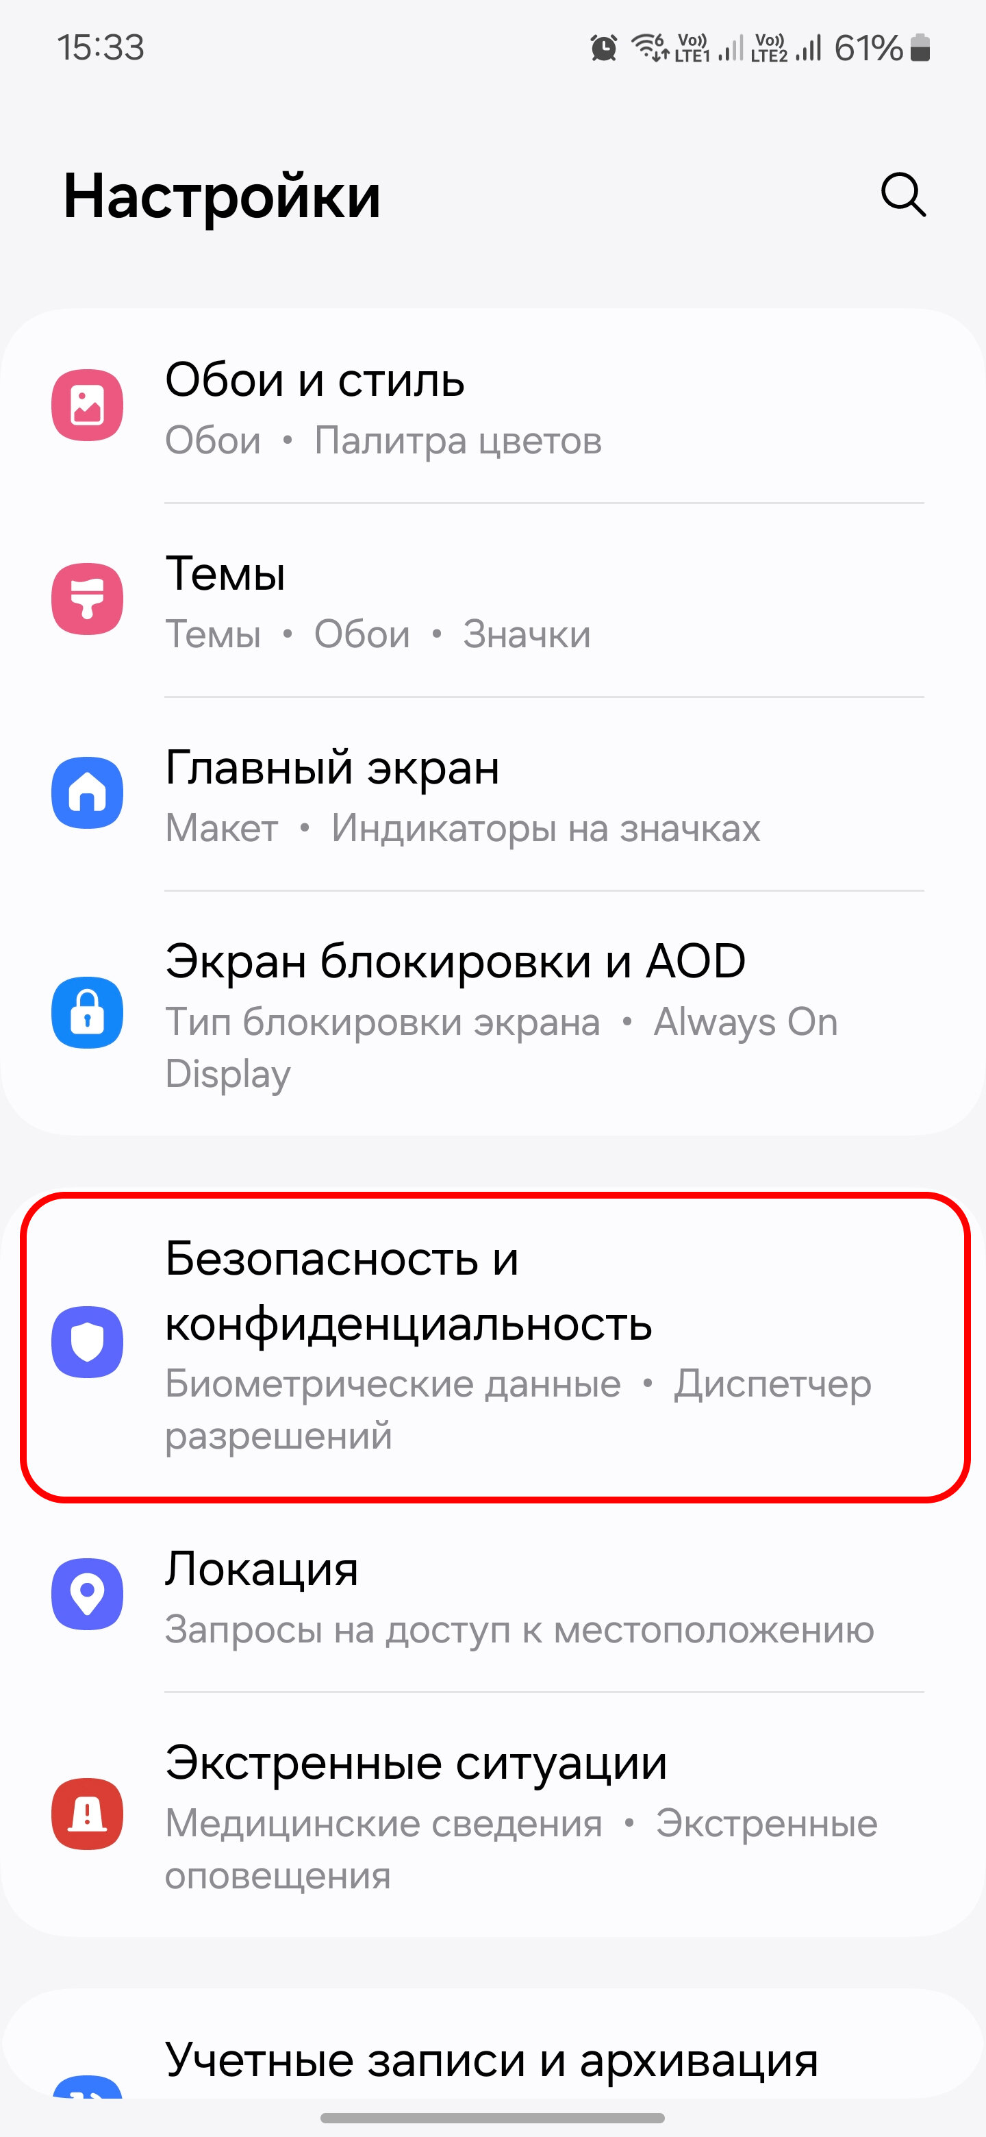Open Экстренные ситуации settings

[x=492, y=1814]
